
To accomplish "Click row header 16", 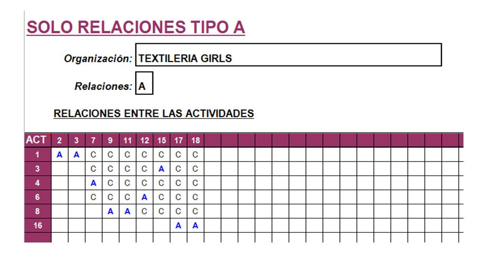I will (x=38, y=225).
